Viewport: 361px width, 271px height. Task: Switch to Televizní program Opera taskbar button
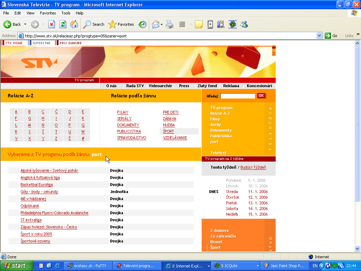[x=136, y=266]
